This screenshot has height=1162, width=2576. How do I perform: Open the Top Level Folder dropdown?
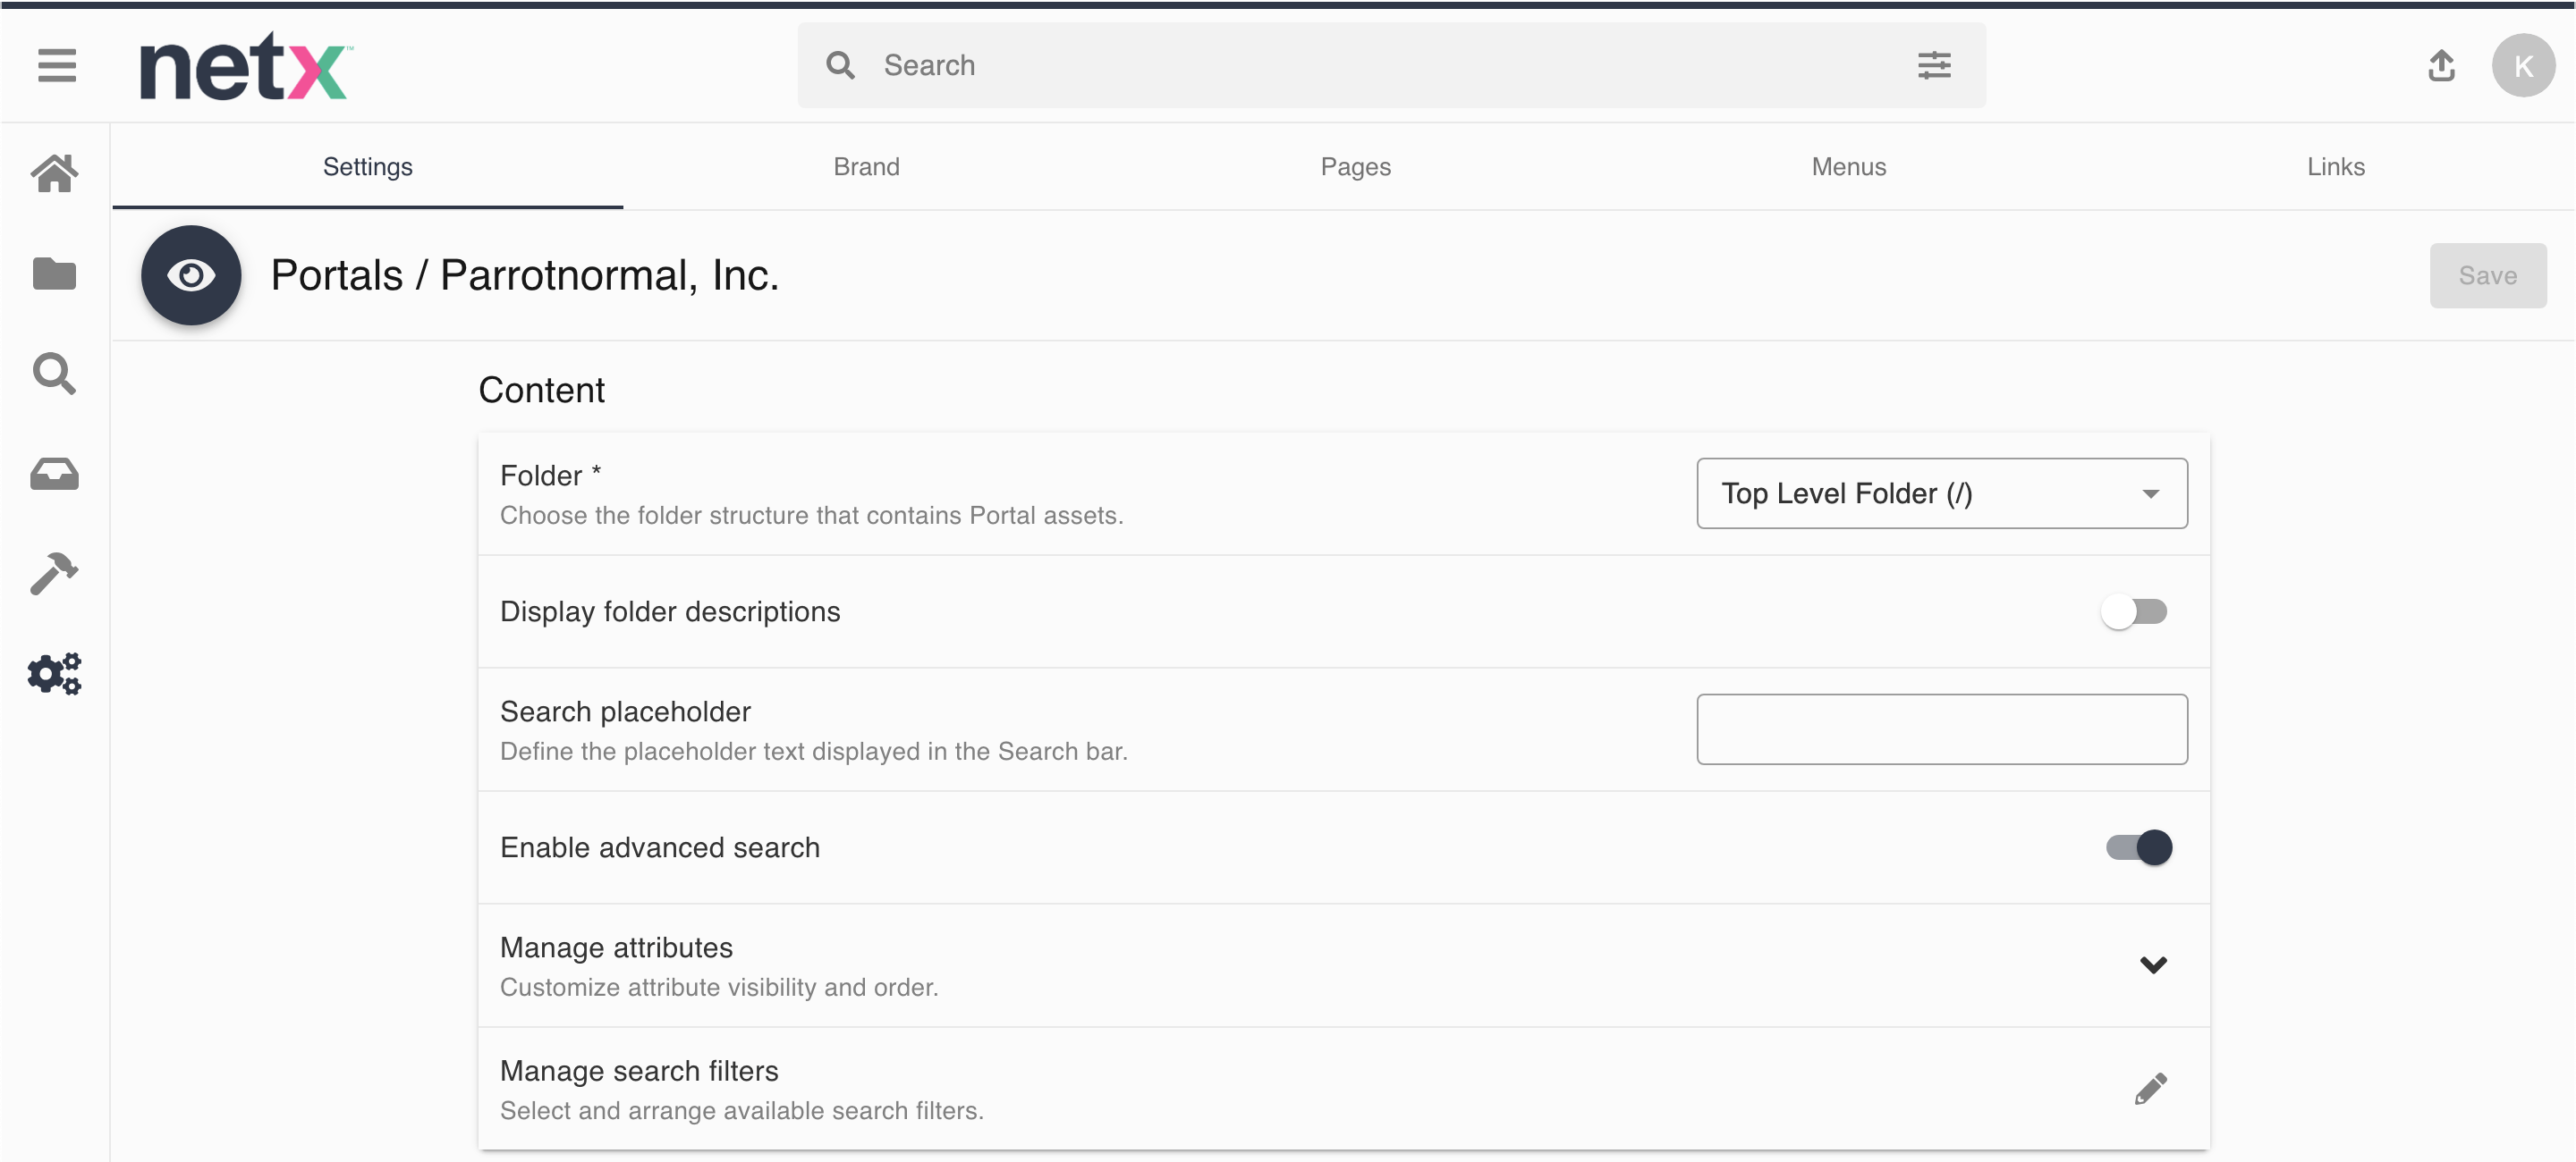click(x=1941, y=493)
